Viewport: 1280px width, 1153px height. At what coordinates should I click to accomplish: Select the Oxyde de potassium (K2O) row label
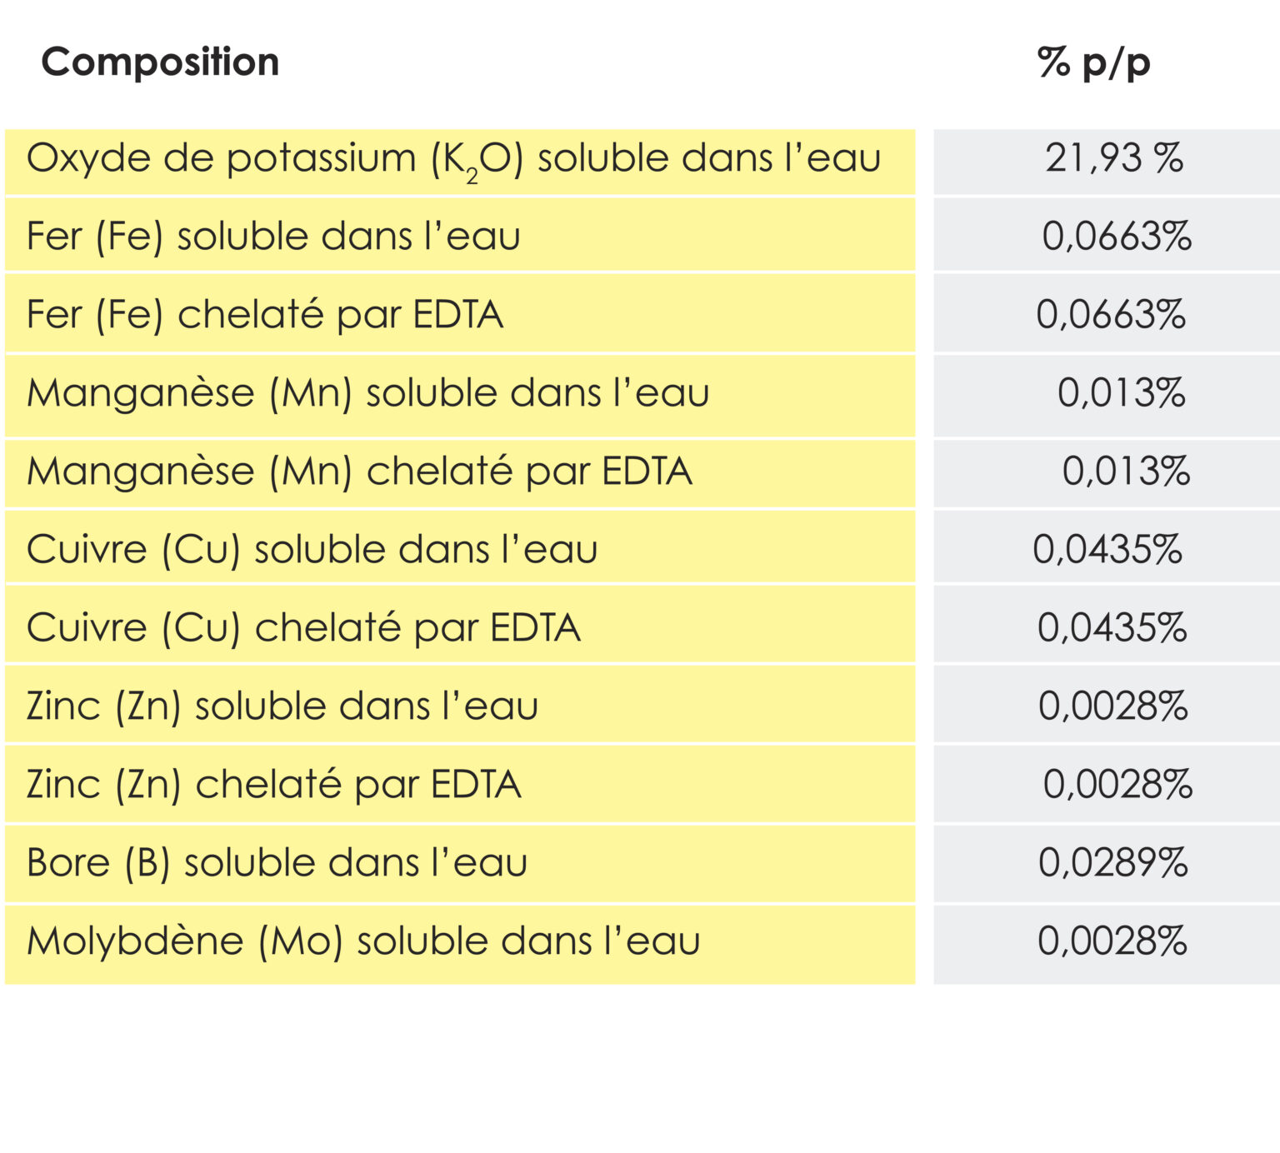tap(453, 159)
